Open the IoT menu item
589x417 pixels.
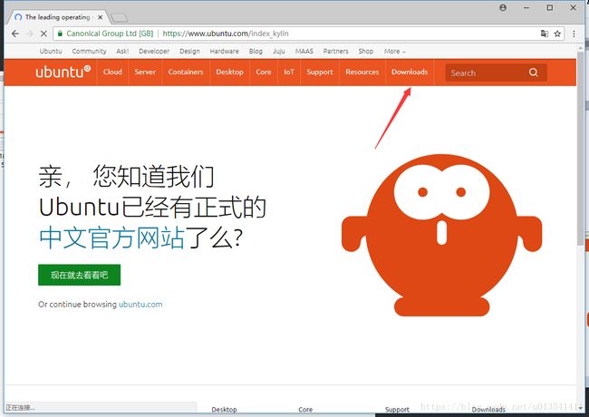(289, 72)
